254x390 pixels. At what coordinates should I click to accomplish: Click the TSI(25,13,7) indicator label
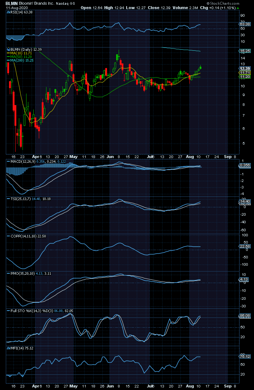point(21,199)
